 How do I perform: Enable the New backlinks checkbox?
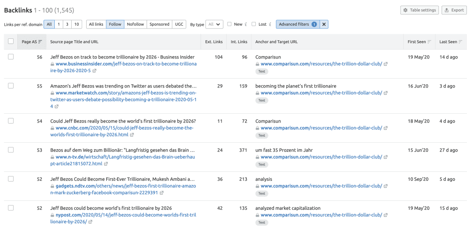[x=229, y=24]
